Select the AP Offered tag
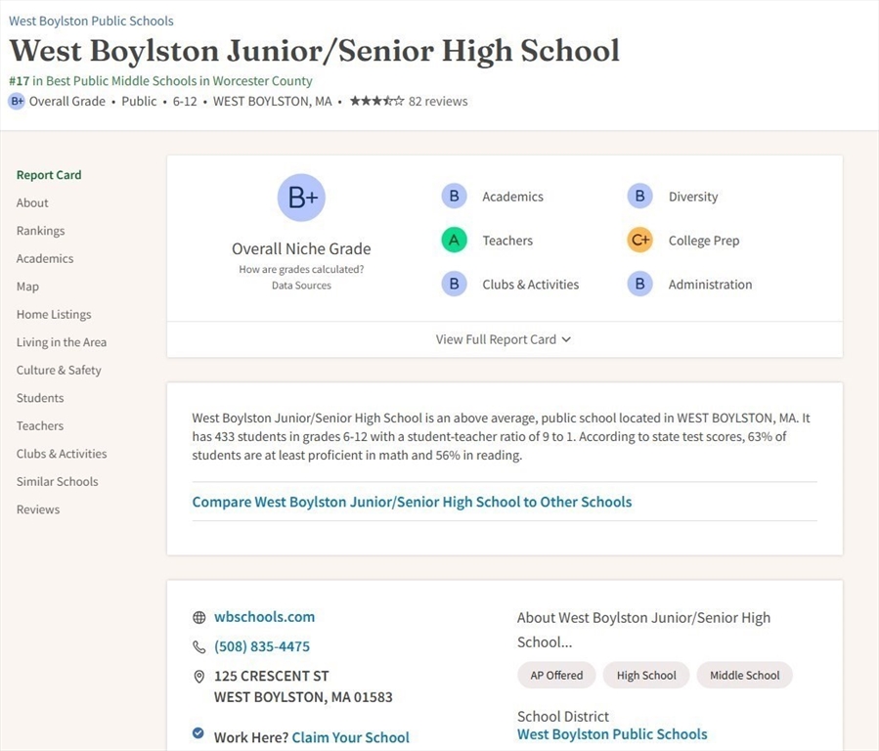 pos(556,676)
